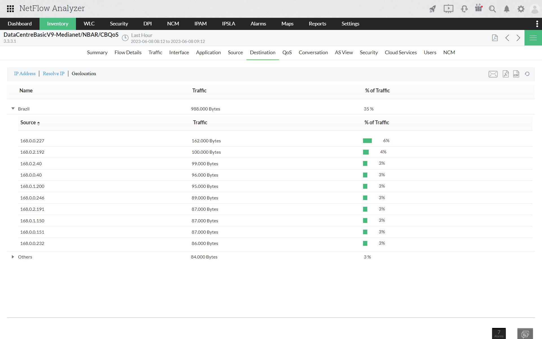Collapse the Brazil row

pos(13,108)
